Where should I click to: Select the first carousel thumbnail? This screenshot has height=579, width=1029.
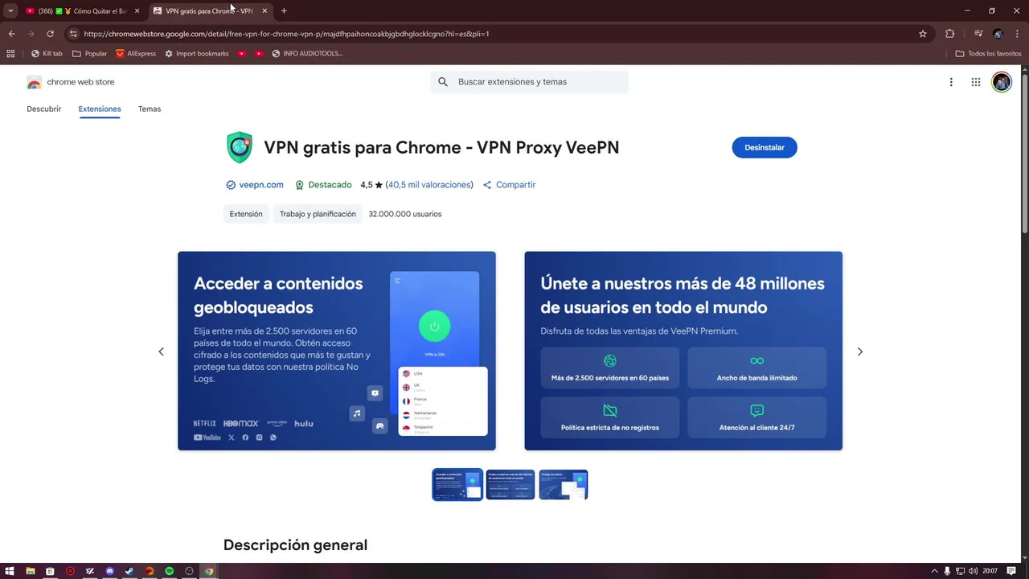click(x=457, y=484)
